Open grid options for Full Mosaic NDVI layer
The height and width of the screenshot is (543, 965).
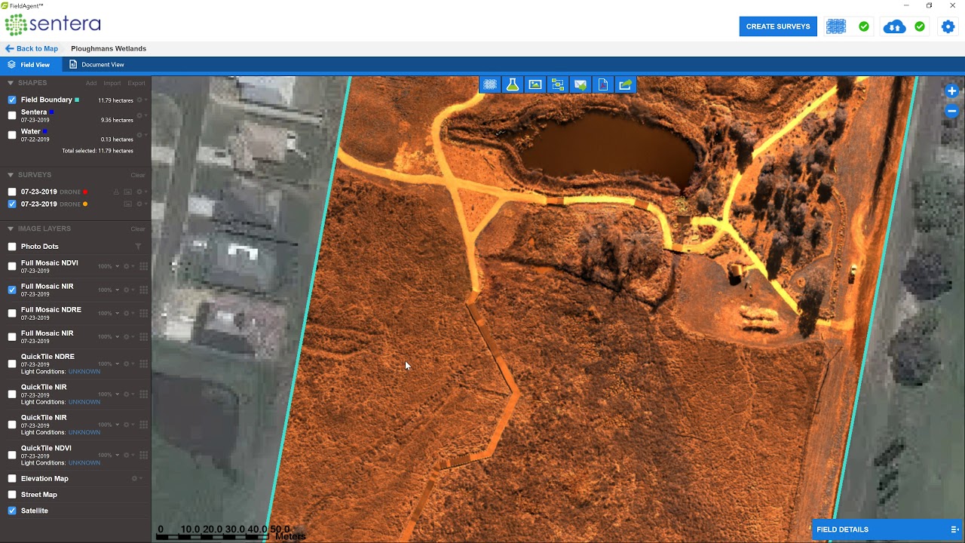click(143, 266)
